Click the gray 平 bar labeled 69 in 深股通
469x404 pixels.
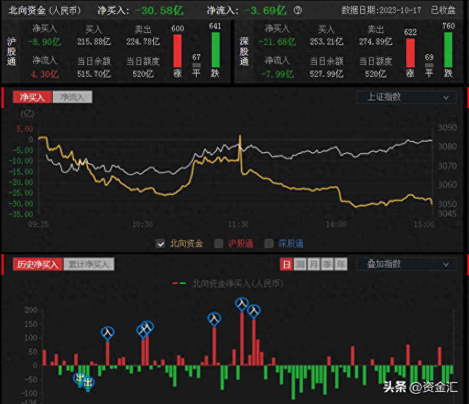pos(429,65)
